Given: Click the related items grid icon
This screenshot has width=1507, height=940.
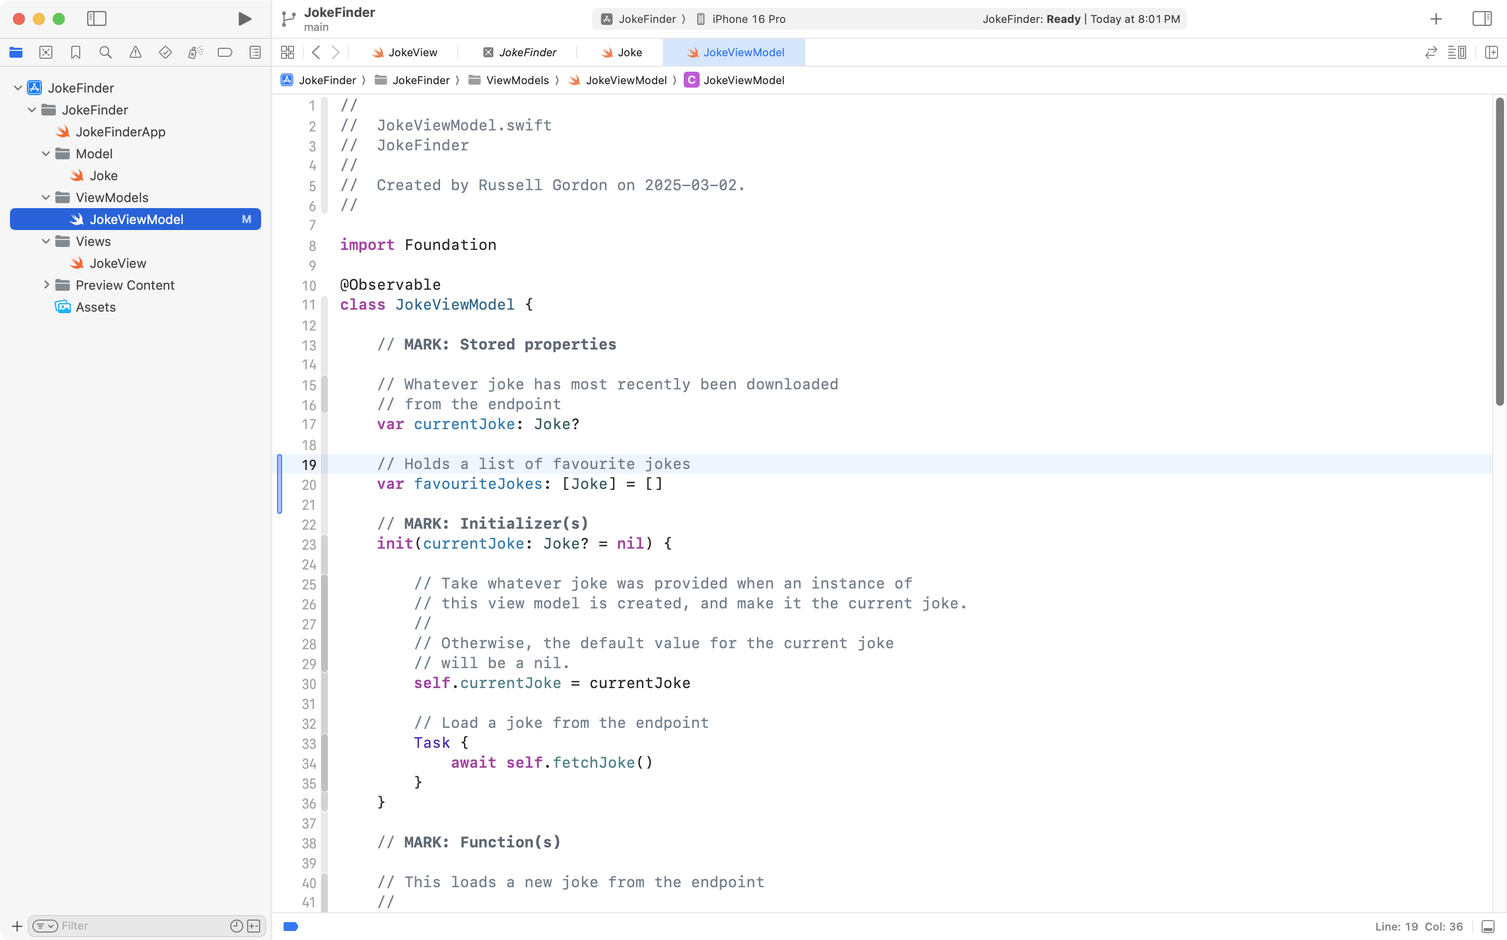Looking at the screenshot, I should [x=288, y=52].
